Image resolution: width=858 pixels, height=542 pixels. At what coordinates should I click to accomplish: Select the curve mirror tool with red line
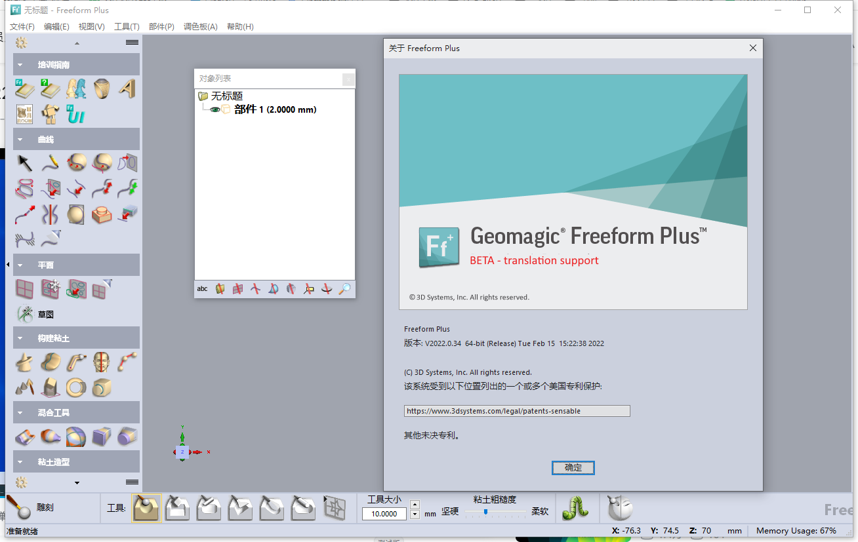point(50,214)
